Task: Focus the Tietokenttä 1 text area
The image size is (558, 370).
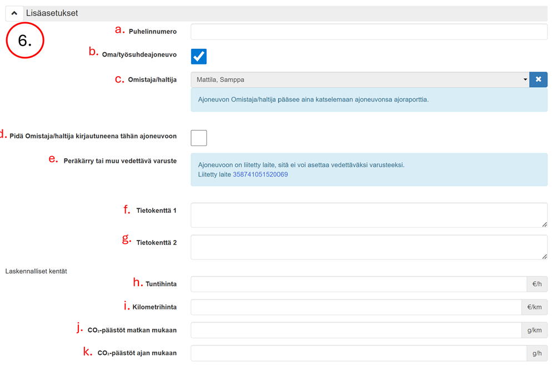Action: coord(368,215)
